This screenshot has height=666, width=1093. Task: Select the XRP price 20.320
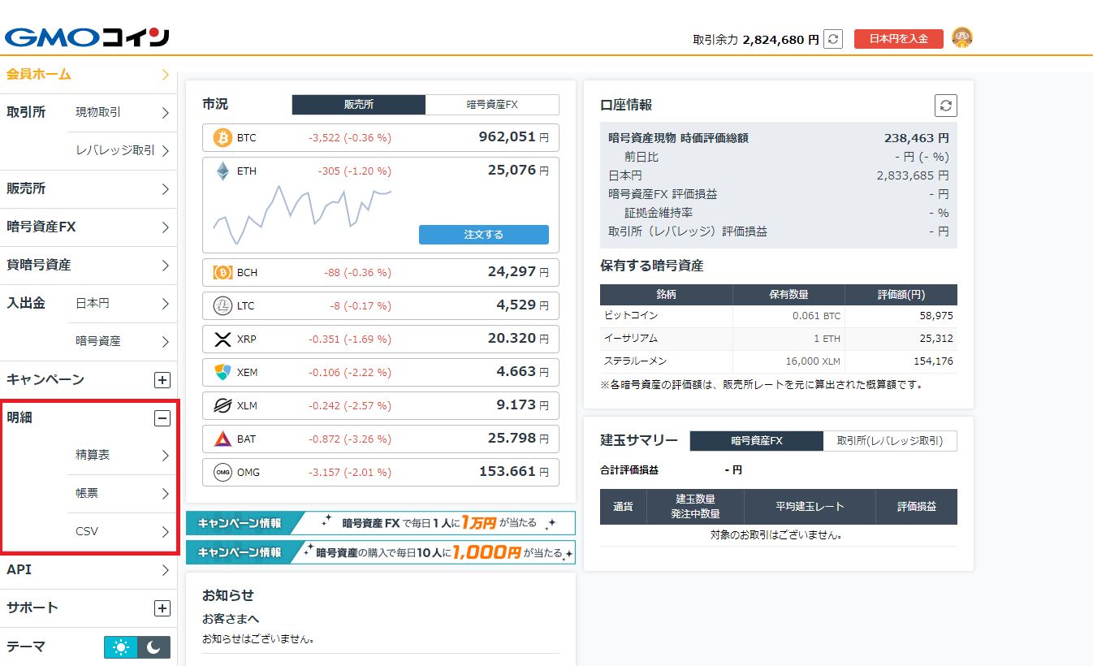520,339
